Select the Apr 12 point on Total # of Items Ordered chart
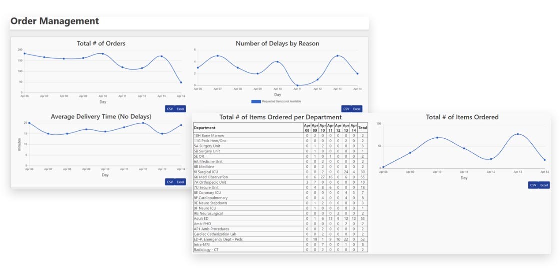 click(491, 159)
